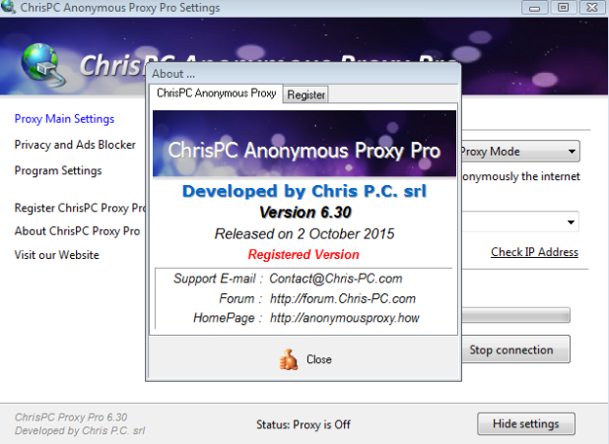Minimize the settings window
Screen dimensions: 609x444
(x=534, y=8)
